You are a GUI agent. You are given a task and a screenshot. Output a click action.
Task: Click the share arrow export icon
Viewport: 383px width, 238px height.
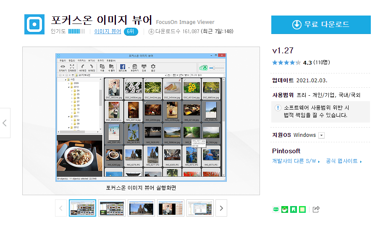click(x=316, y=209)
